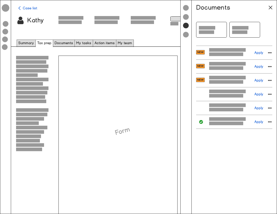Click bottom circle in the right icon strip
Viewport: 277px width, 214px height.
(x=186, y=35)
